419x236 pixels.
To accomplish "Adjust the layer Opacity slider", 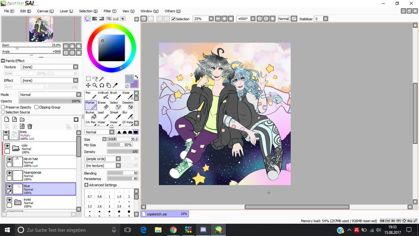I will [x=50, y=101].
